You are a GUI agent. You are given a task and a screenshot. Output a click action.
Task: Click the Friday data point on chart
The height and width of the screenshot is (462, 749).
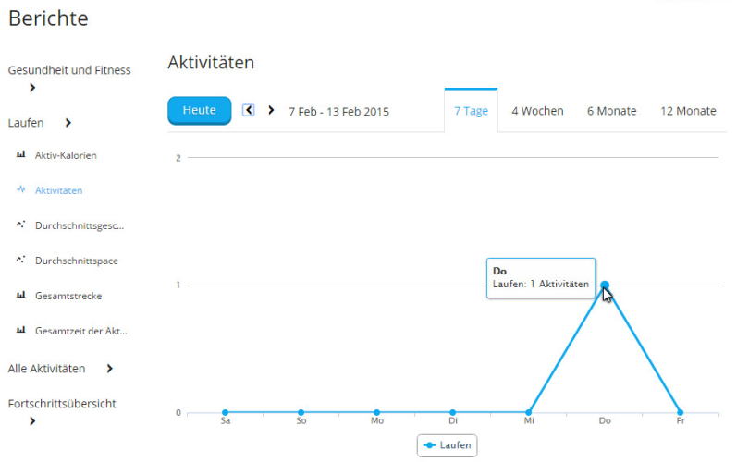(681, 412)
